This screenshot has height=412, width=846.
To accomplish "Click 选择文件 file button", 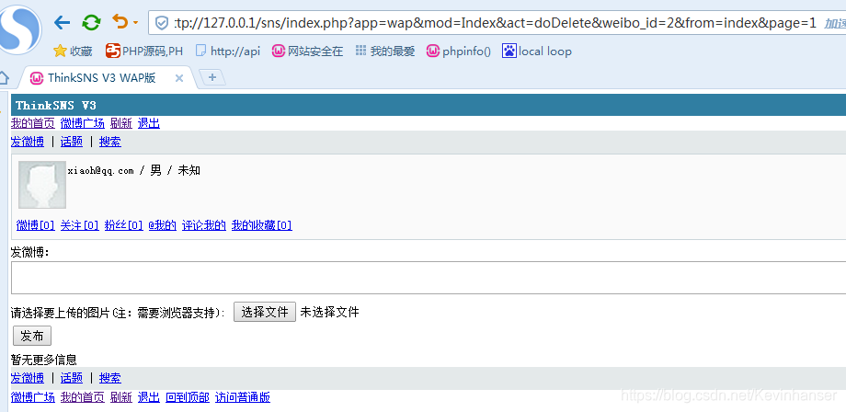I will 265,312.
